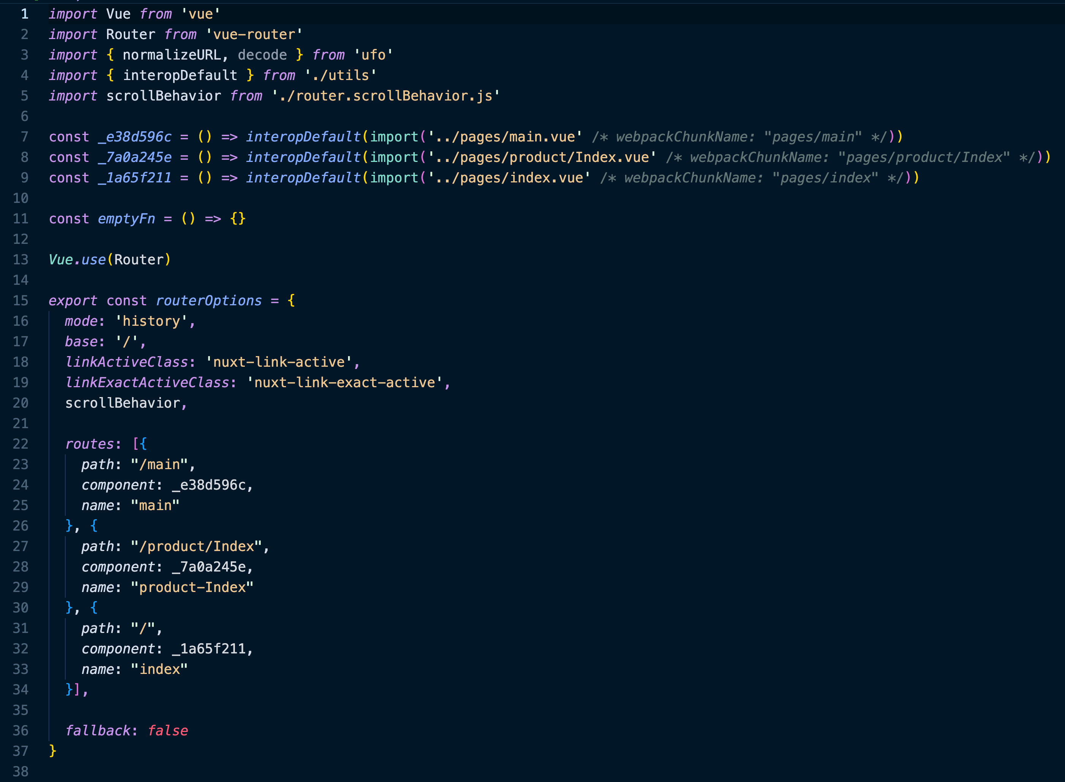Click the _1a65f211 constant declaration
Image resolution: width=1065 pixels, height=782 pixels.
134,178
